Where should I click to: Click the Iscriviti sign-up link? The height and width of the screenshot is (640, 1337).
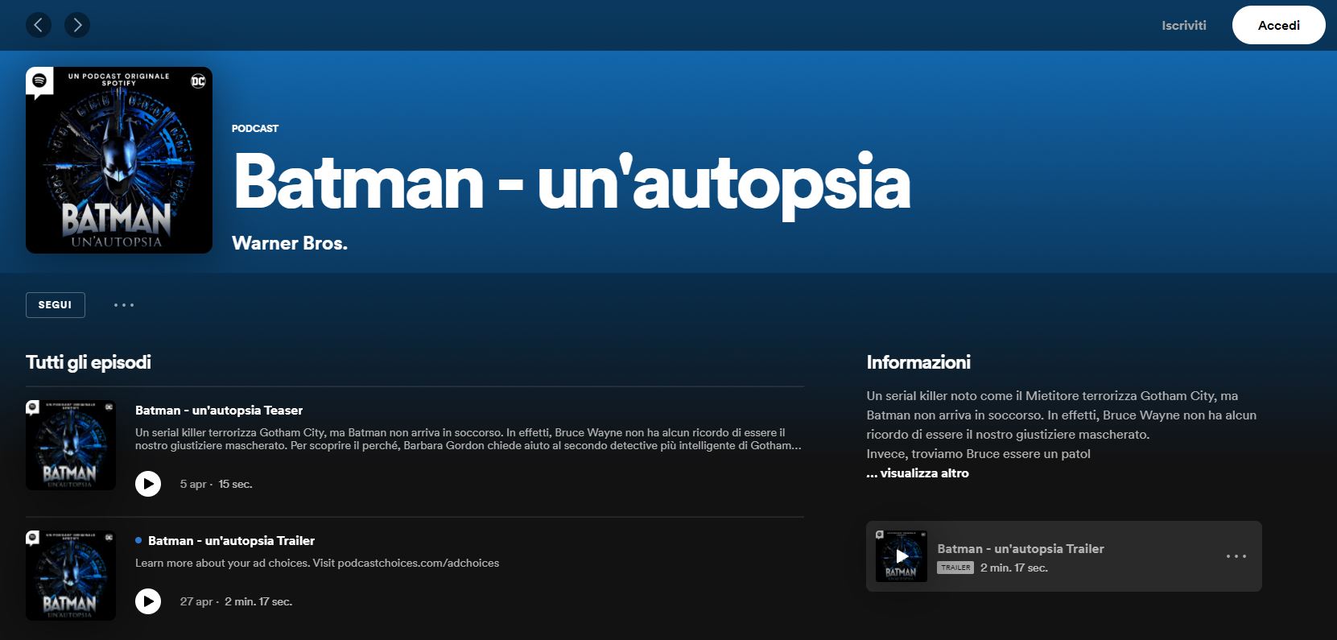click(1184, 25)
